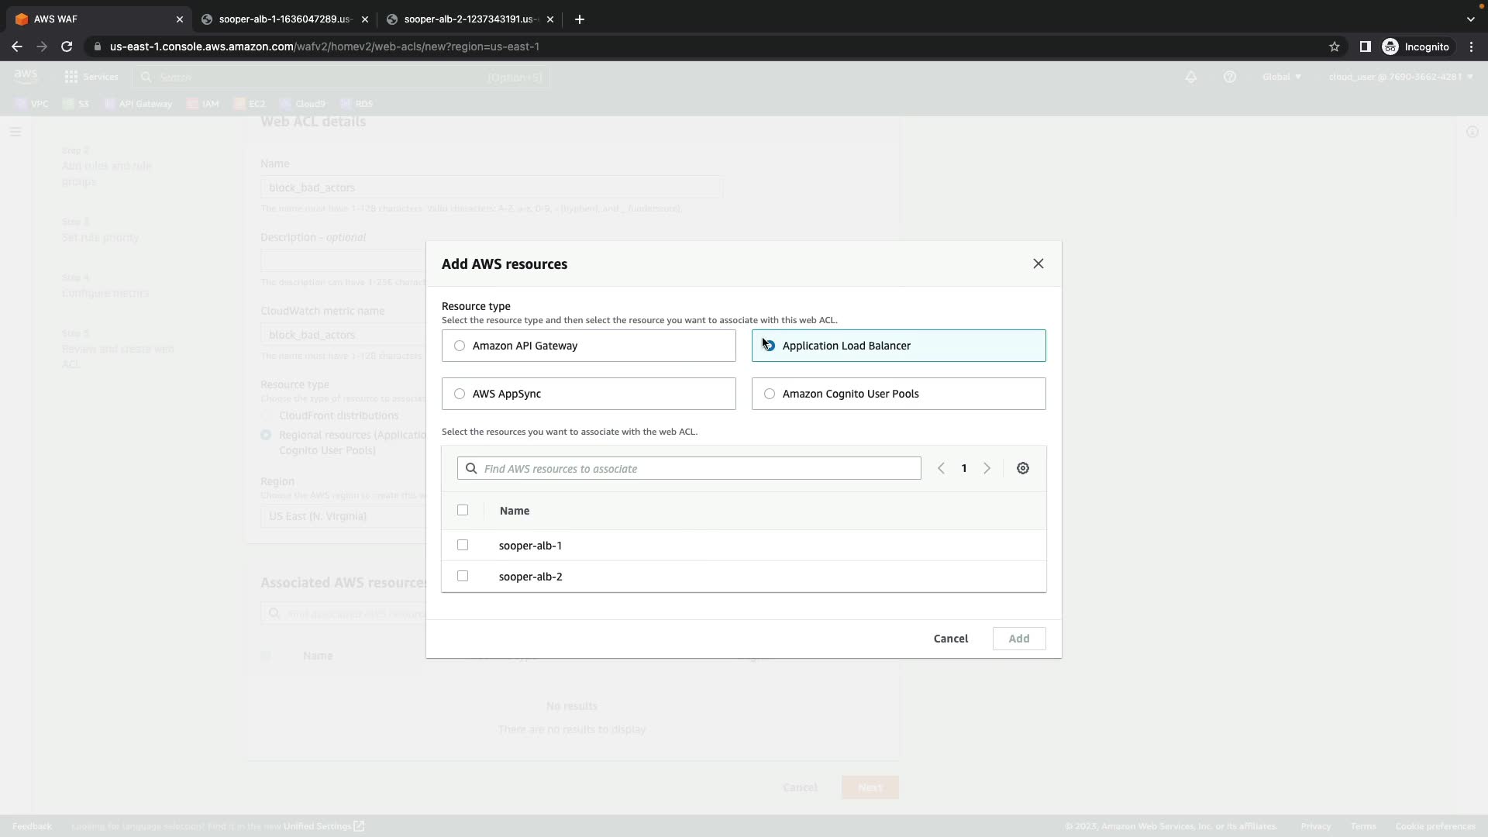Switch to sooper-alb-2 browser tab

(469, 19)
